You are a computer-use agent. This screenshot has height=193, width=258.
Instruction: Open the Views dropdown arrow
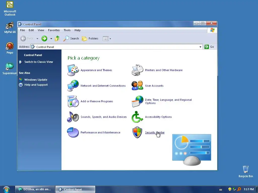pyautogui.click(x=110, y=39)
